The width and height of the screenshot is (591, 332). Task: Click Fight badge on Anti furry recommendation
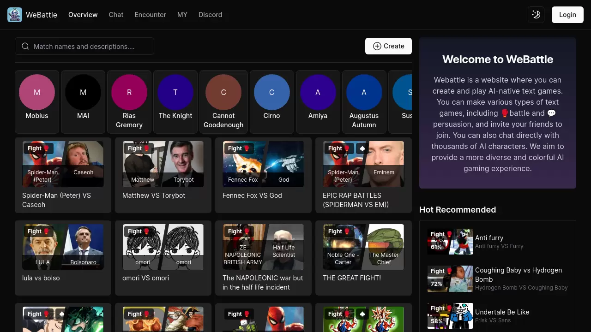tap(442, 234)
